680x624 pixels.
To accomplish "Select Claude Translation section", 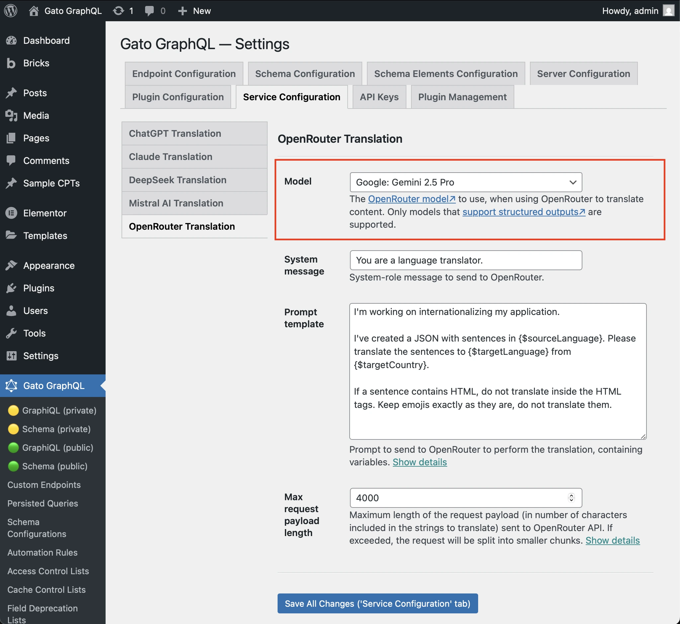I will click(x=194, y=157).
